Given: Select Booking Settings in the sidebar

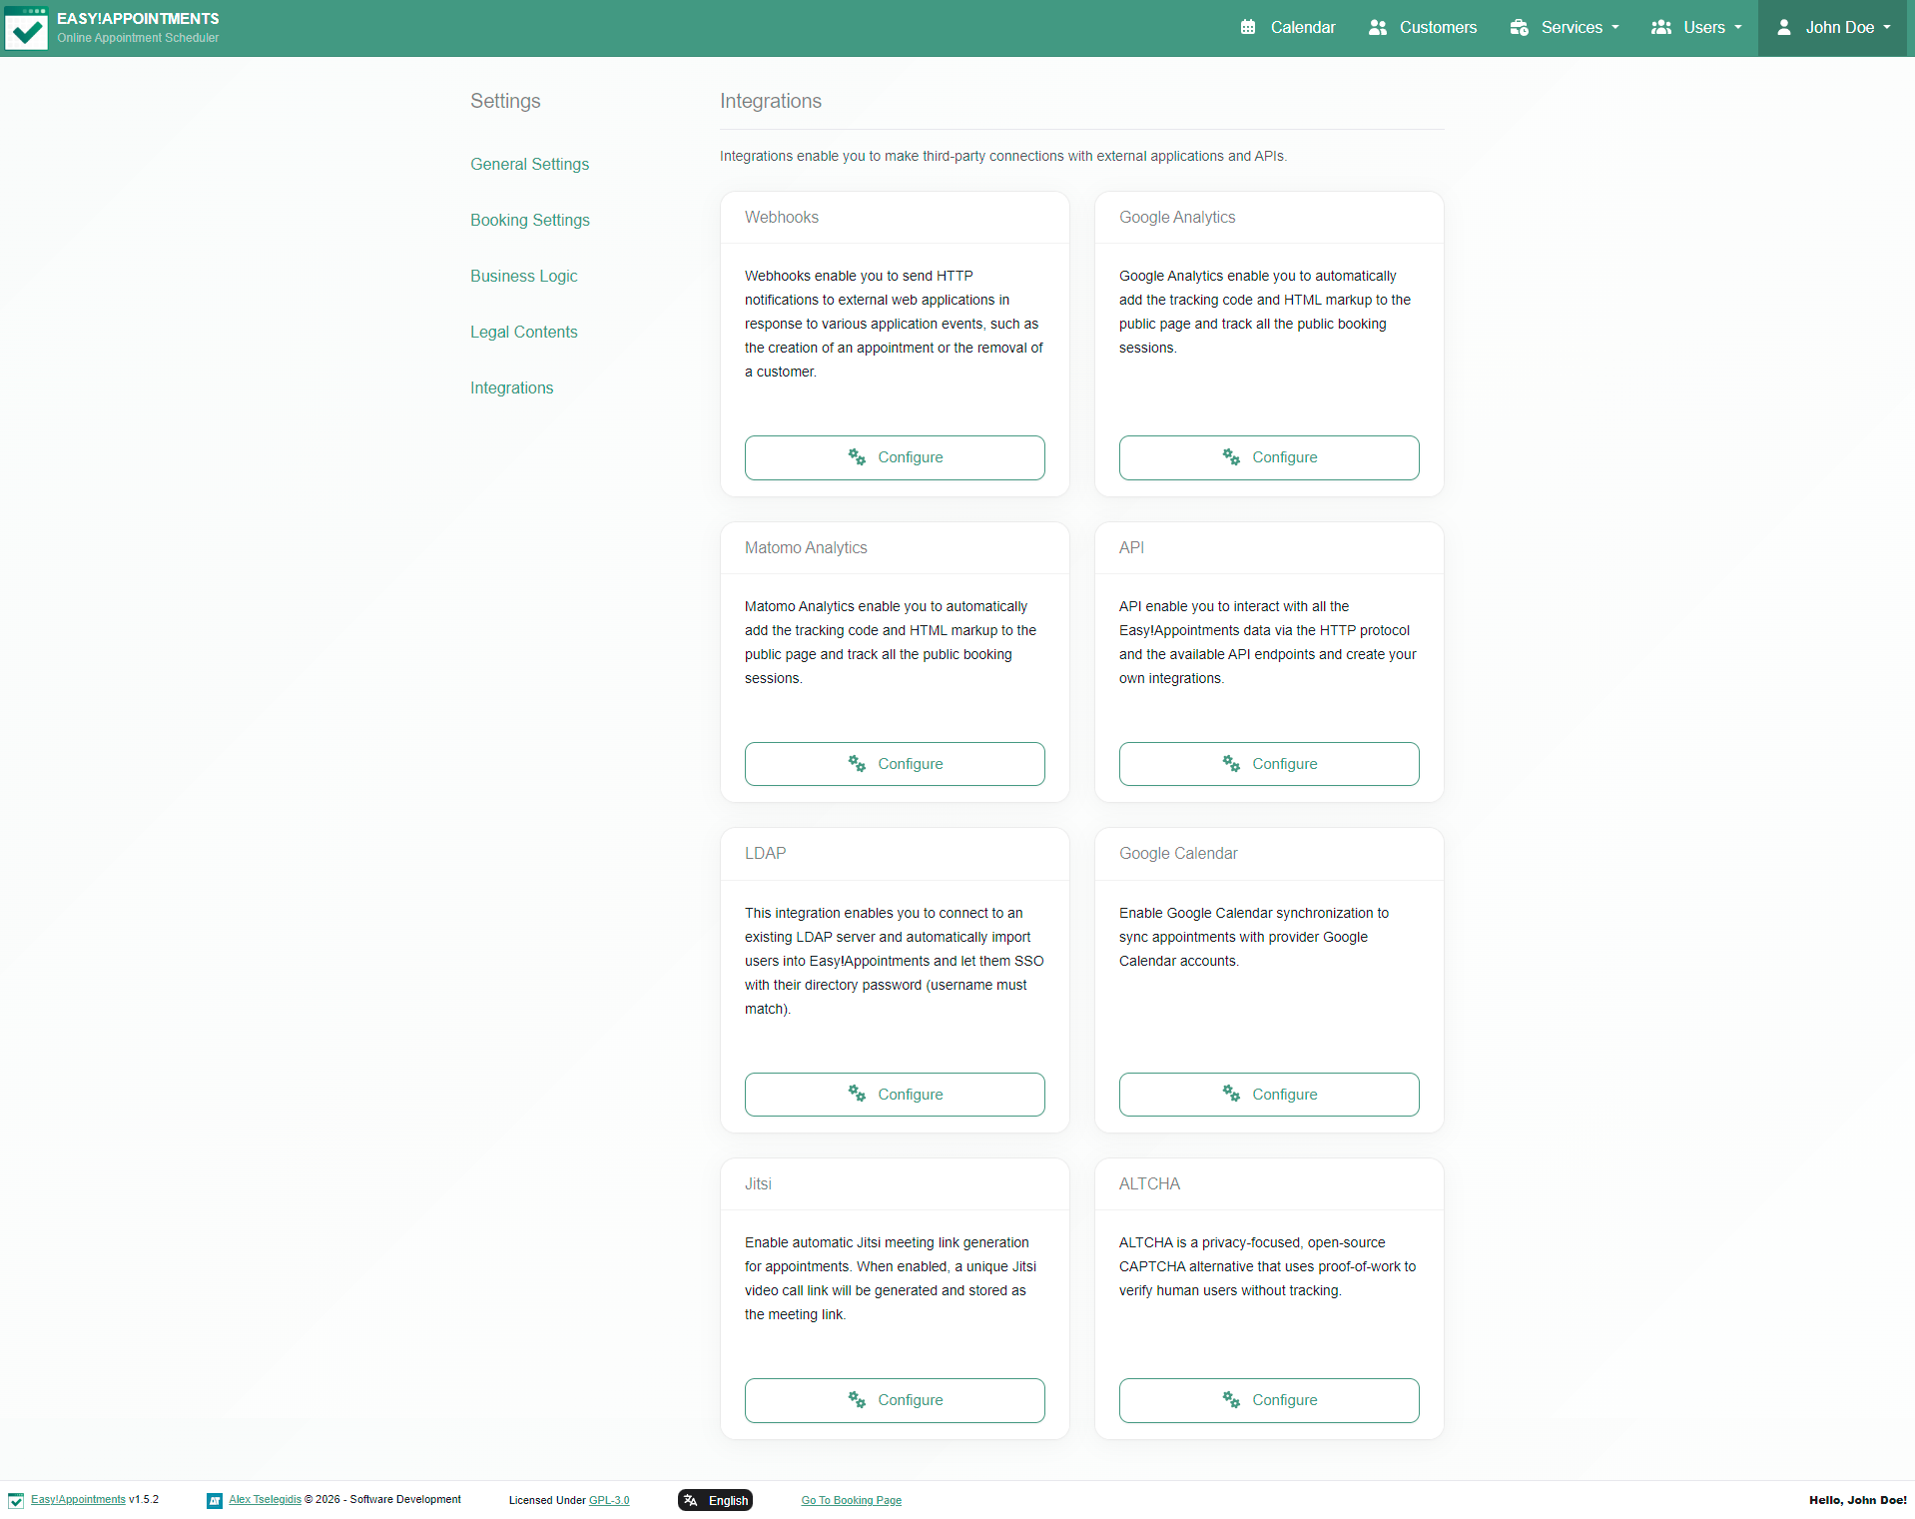Looking at the screenshot, I should [x=530, y=220].
